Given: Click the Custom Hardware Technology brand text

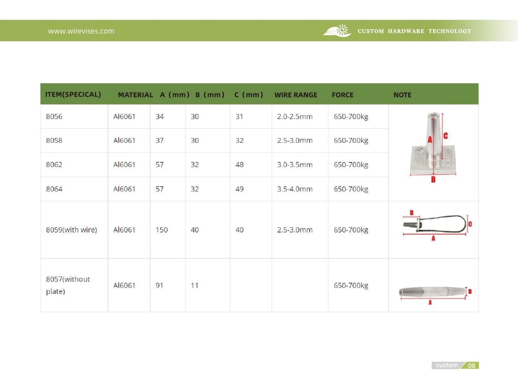Looking at the screenshot, I should 414,31.
